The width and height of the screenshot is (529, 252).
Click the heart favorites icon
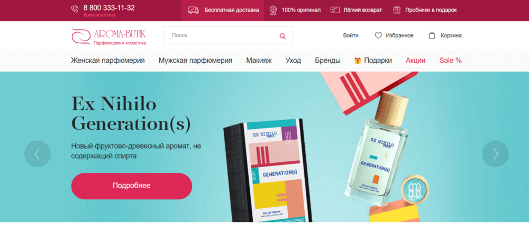coord(378,35)
